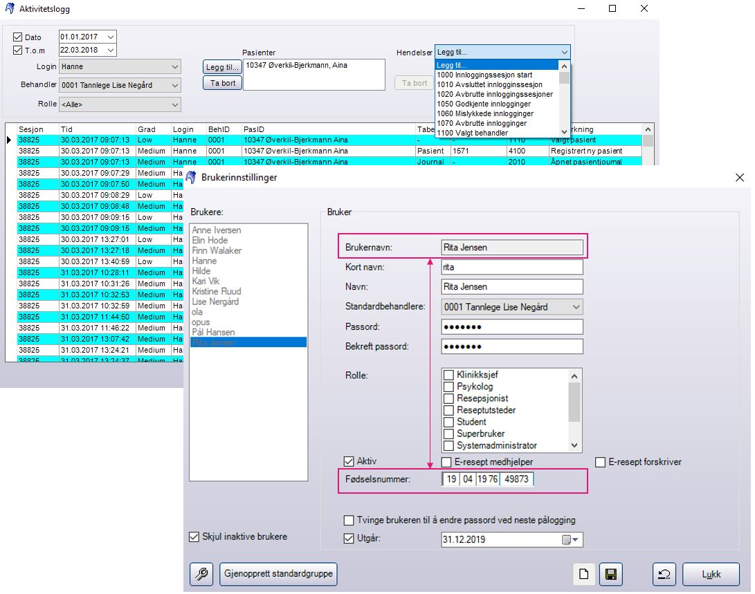Click the Pasienter Legg til button
This screenshot has height=594, width=755.
pos(222,67)
